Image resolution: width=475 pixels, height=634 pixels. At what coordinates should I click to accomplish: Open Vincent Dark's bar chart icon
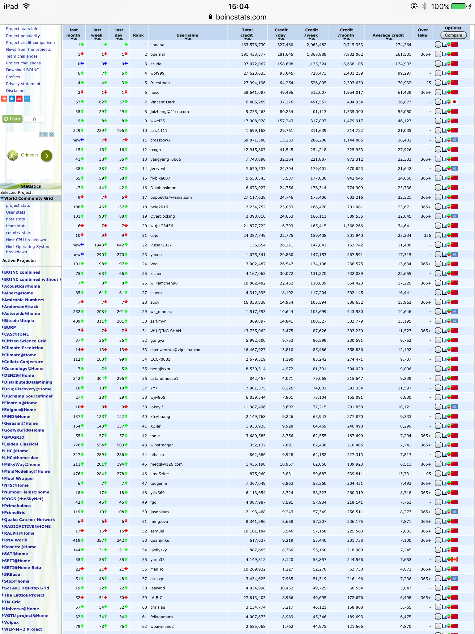[x=444, y=102]
